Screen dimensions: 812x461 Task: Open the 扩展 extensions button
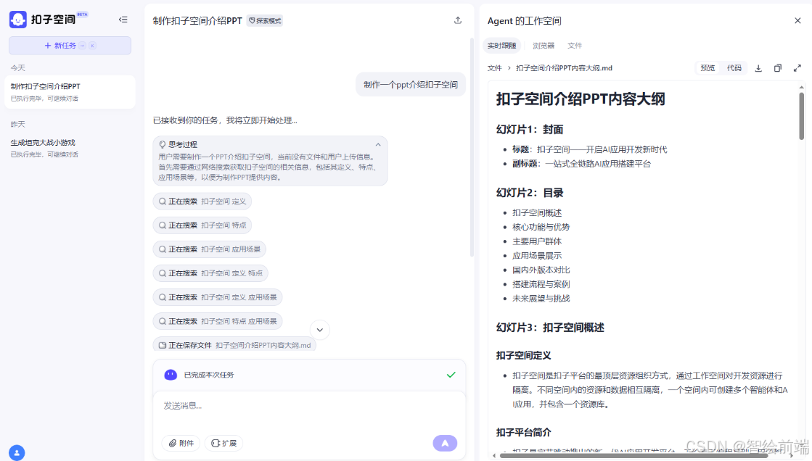223,444
